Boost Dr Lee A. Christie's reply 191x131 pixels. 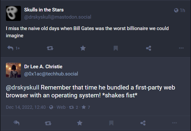click(48, 123)
